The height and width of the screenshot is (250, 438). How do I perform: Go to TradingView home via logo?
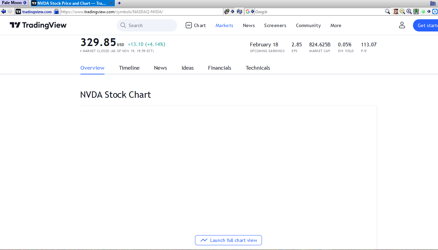tap(38, 25)
